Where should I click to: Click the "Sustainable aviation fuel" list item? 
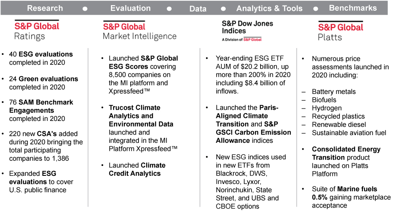coord(349,133)
